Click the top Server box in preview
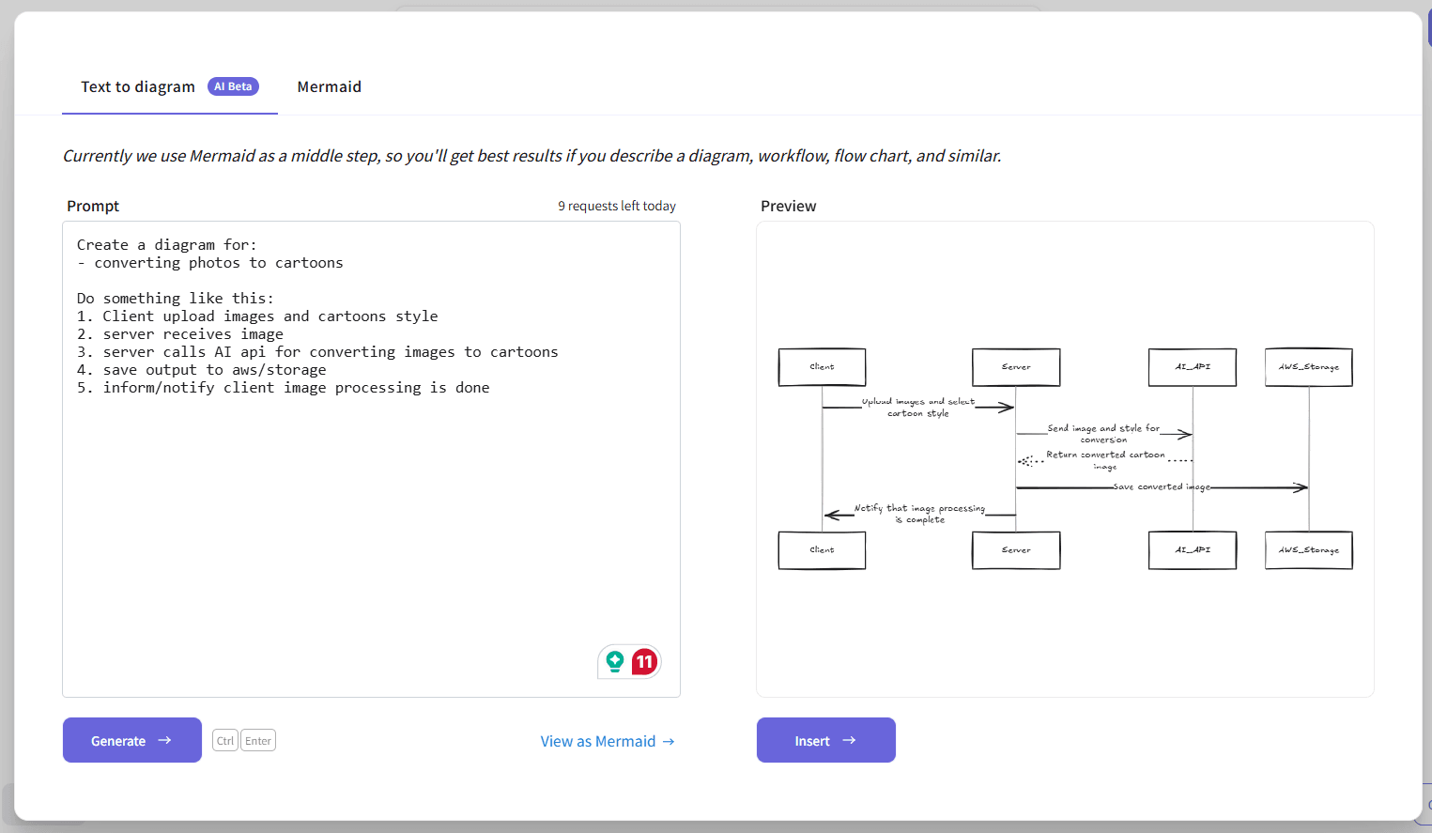 (1016, 367)
